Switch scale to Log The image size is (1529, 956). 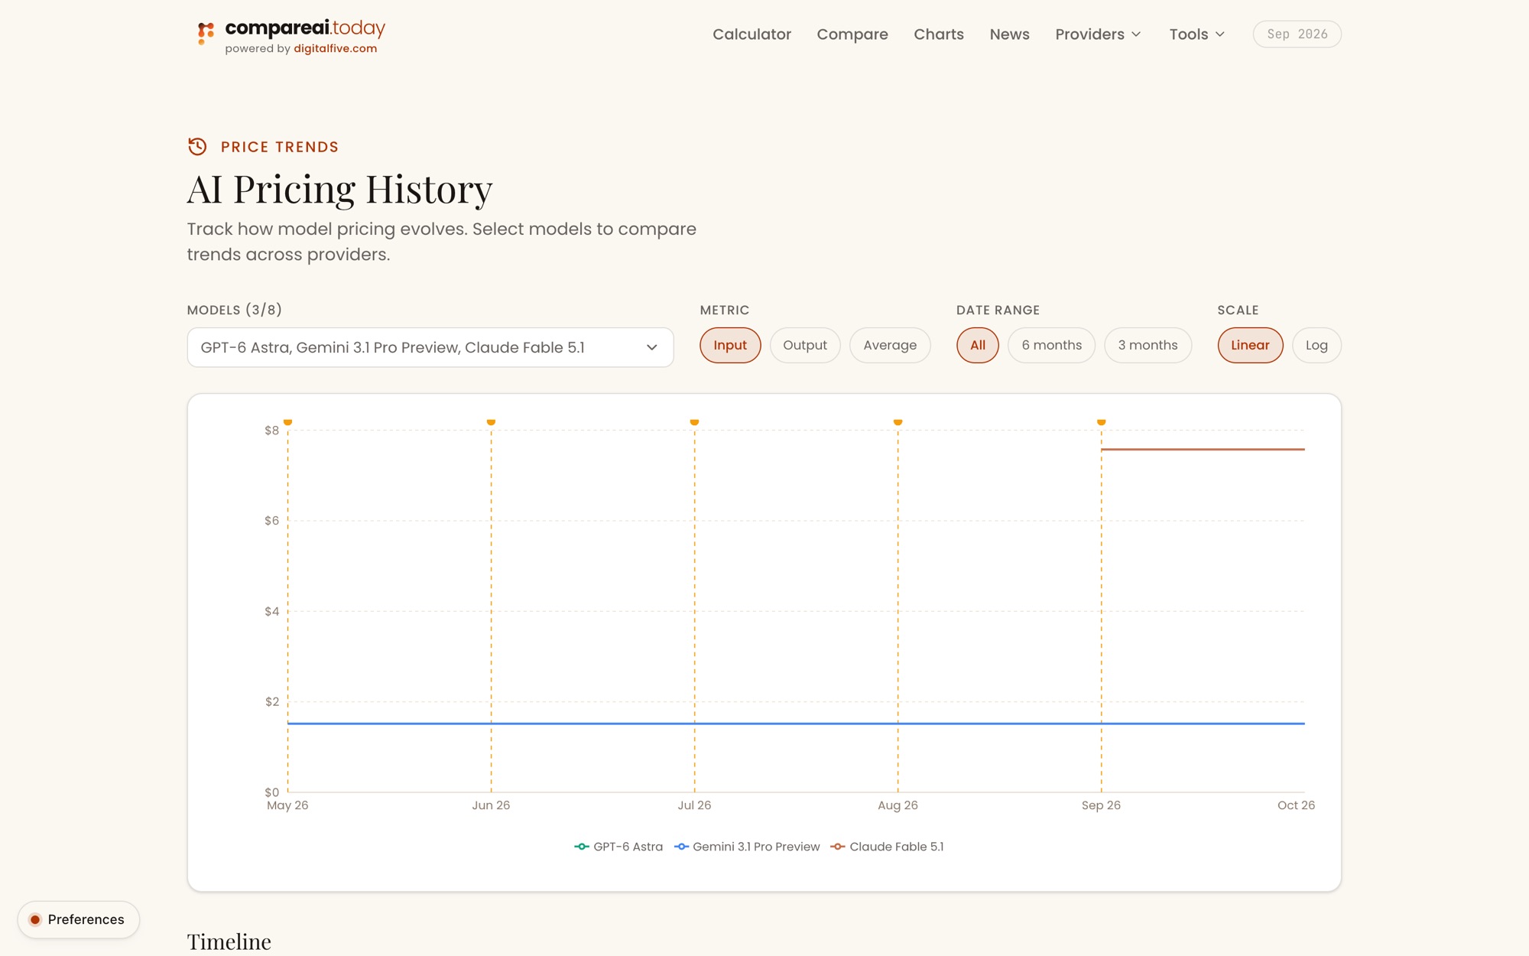(1316, 345)
